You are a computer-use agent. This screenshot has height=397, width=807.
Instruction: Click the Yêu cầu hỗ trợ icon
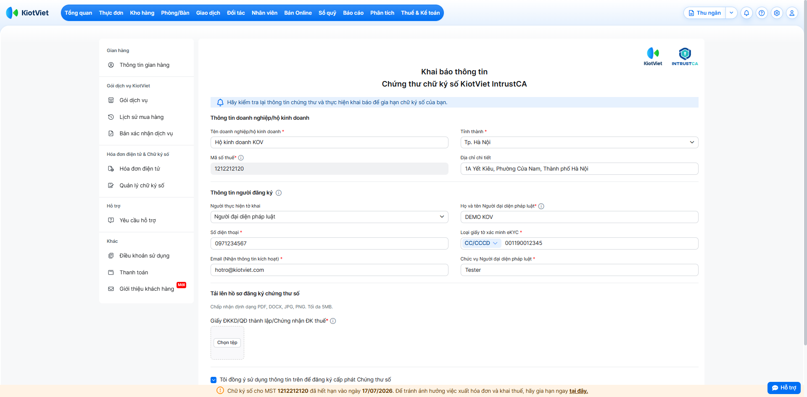(111, 221)
